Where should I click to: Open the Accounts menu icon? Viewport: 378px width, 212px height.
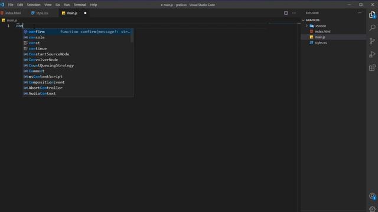(x=372, y=196)
